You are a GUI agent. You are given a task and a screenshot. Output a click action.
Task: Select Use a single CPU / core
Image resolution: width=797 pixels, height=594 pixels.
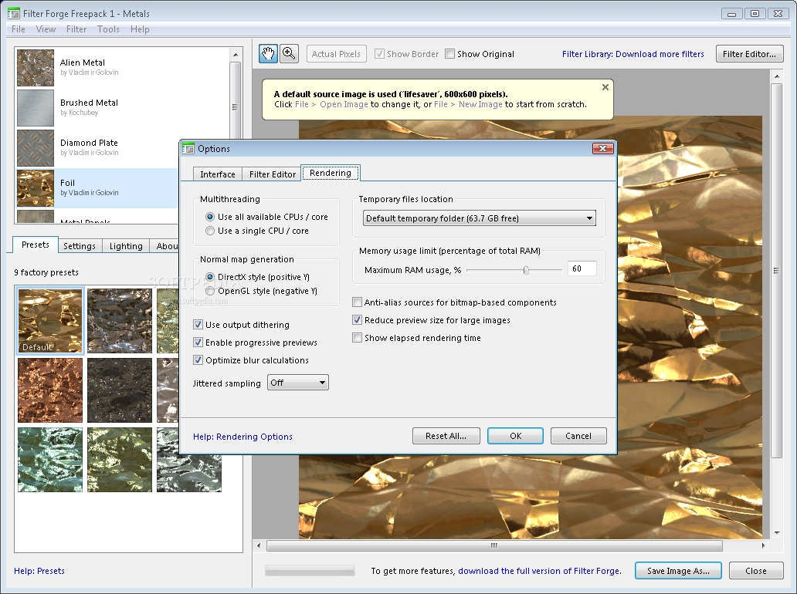click(x=210, y=231)
